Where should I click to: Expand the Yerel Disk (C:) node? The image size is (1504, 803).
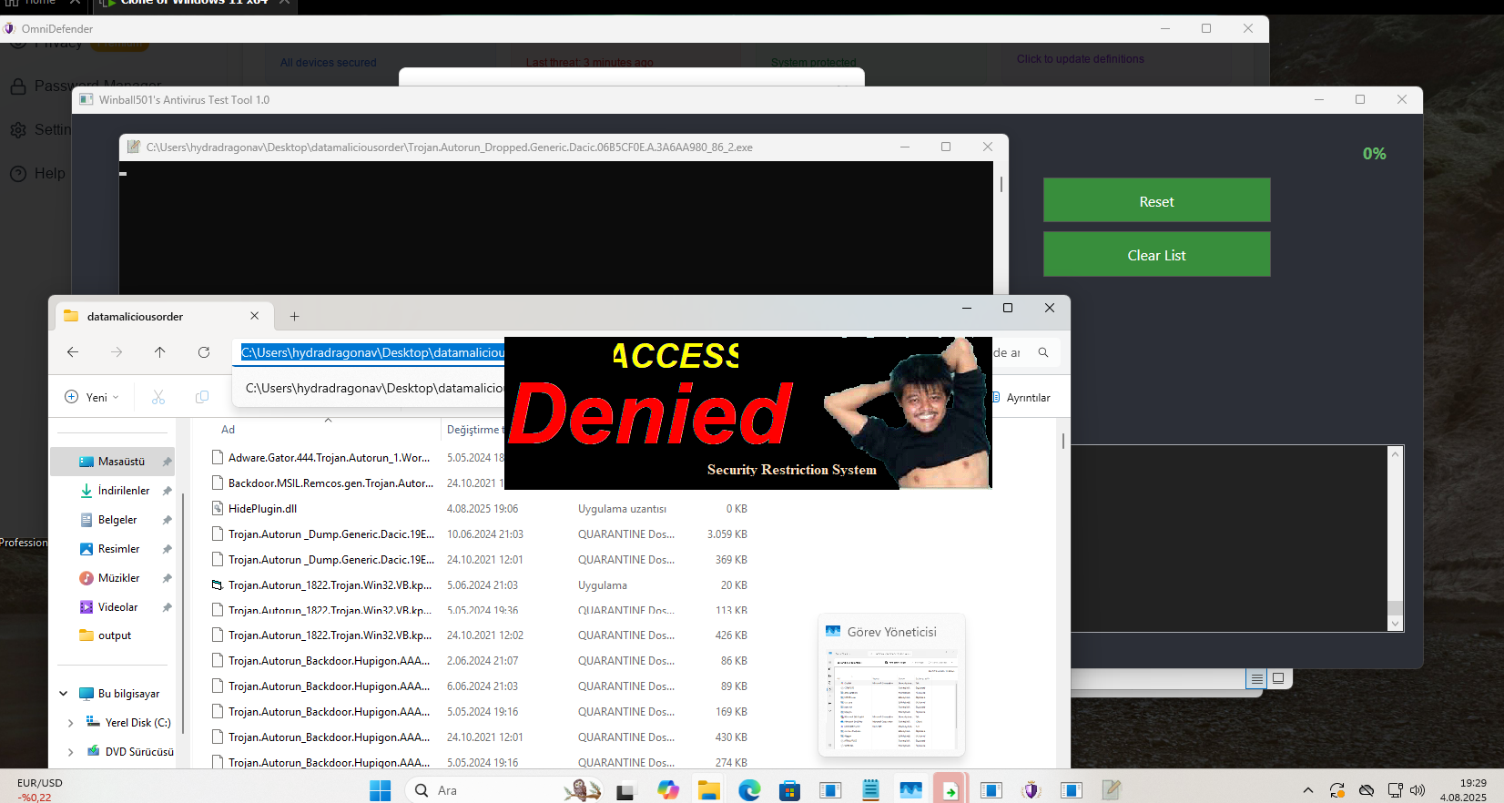pyautogui.click(x=71, y=723)
